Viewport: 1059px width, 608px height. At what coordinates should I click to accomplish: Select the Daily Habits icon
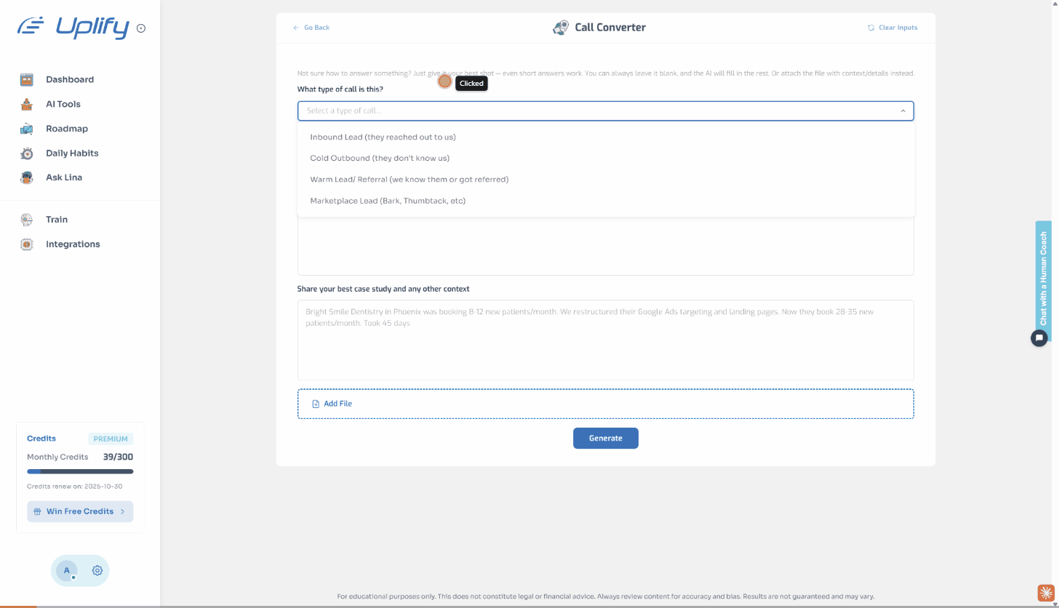point(27,153)
